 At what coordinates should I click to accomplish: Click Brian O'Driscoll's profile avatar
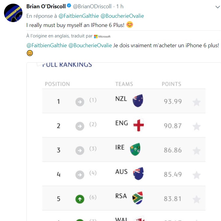pos(13,13)
